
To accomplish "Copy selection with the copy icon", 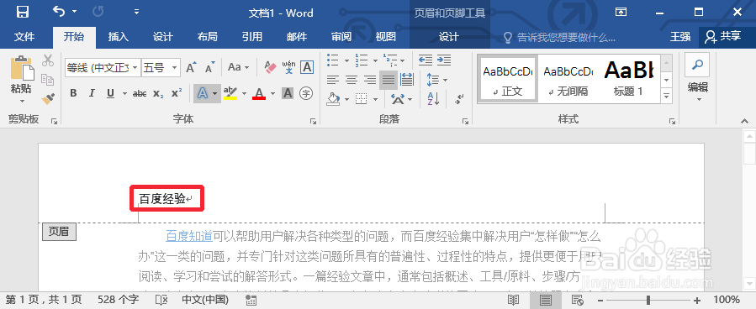I will click(48, 80).
